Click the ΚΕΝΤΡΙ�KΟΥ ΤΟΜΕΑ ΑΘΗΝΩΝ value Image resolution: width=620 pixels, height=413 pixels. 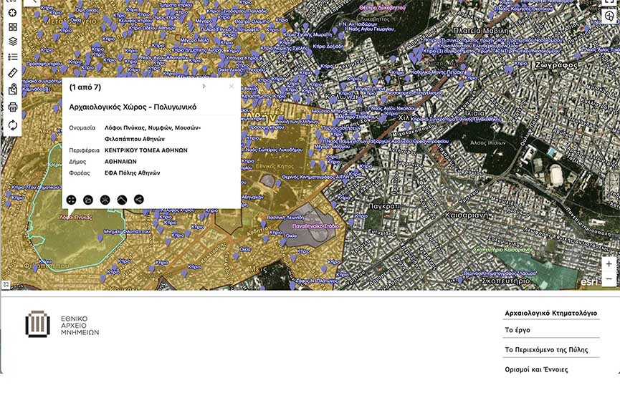pyautogui.click(x=146, y=150)
